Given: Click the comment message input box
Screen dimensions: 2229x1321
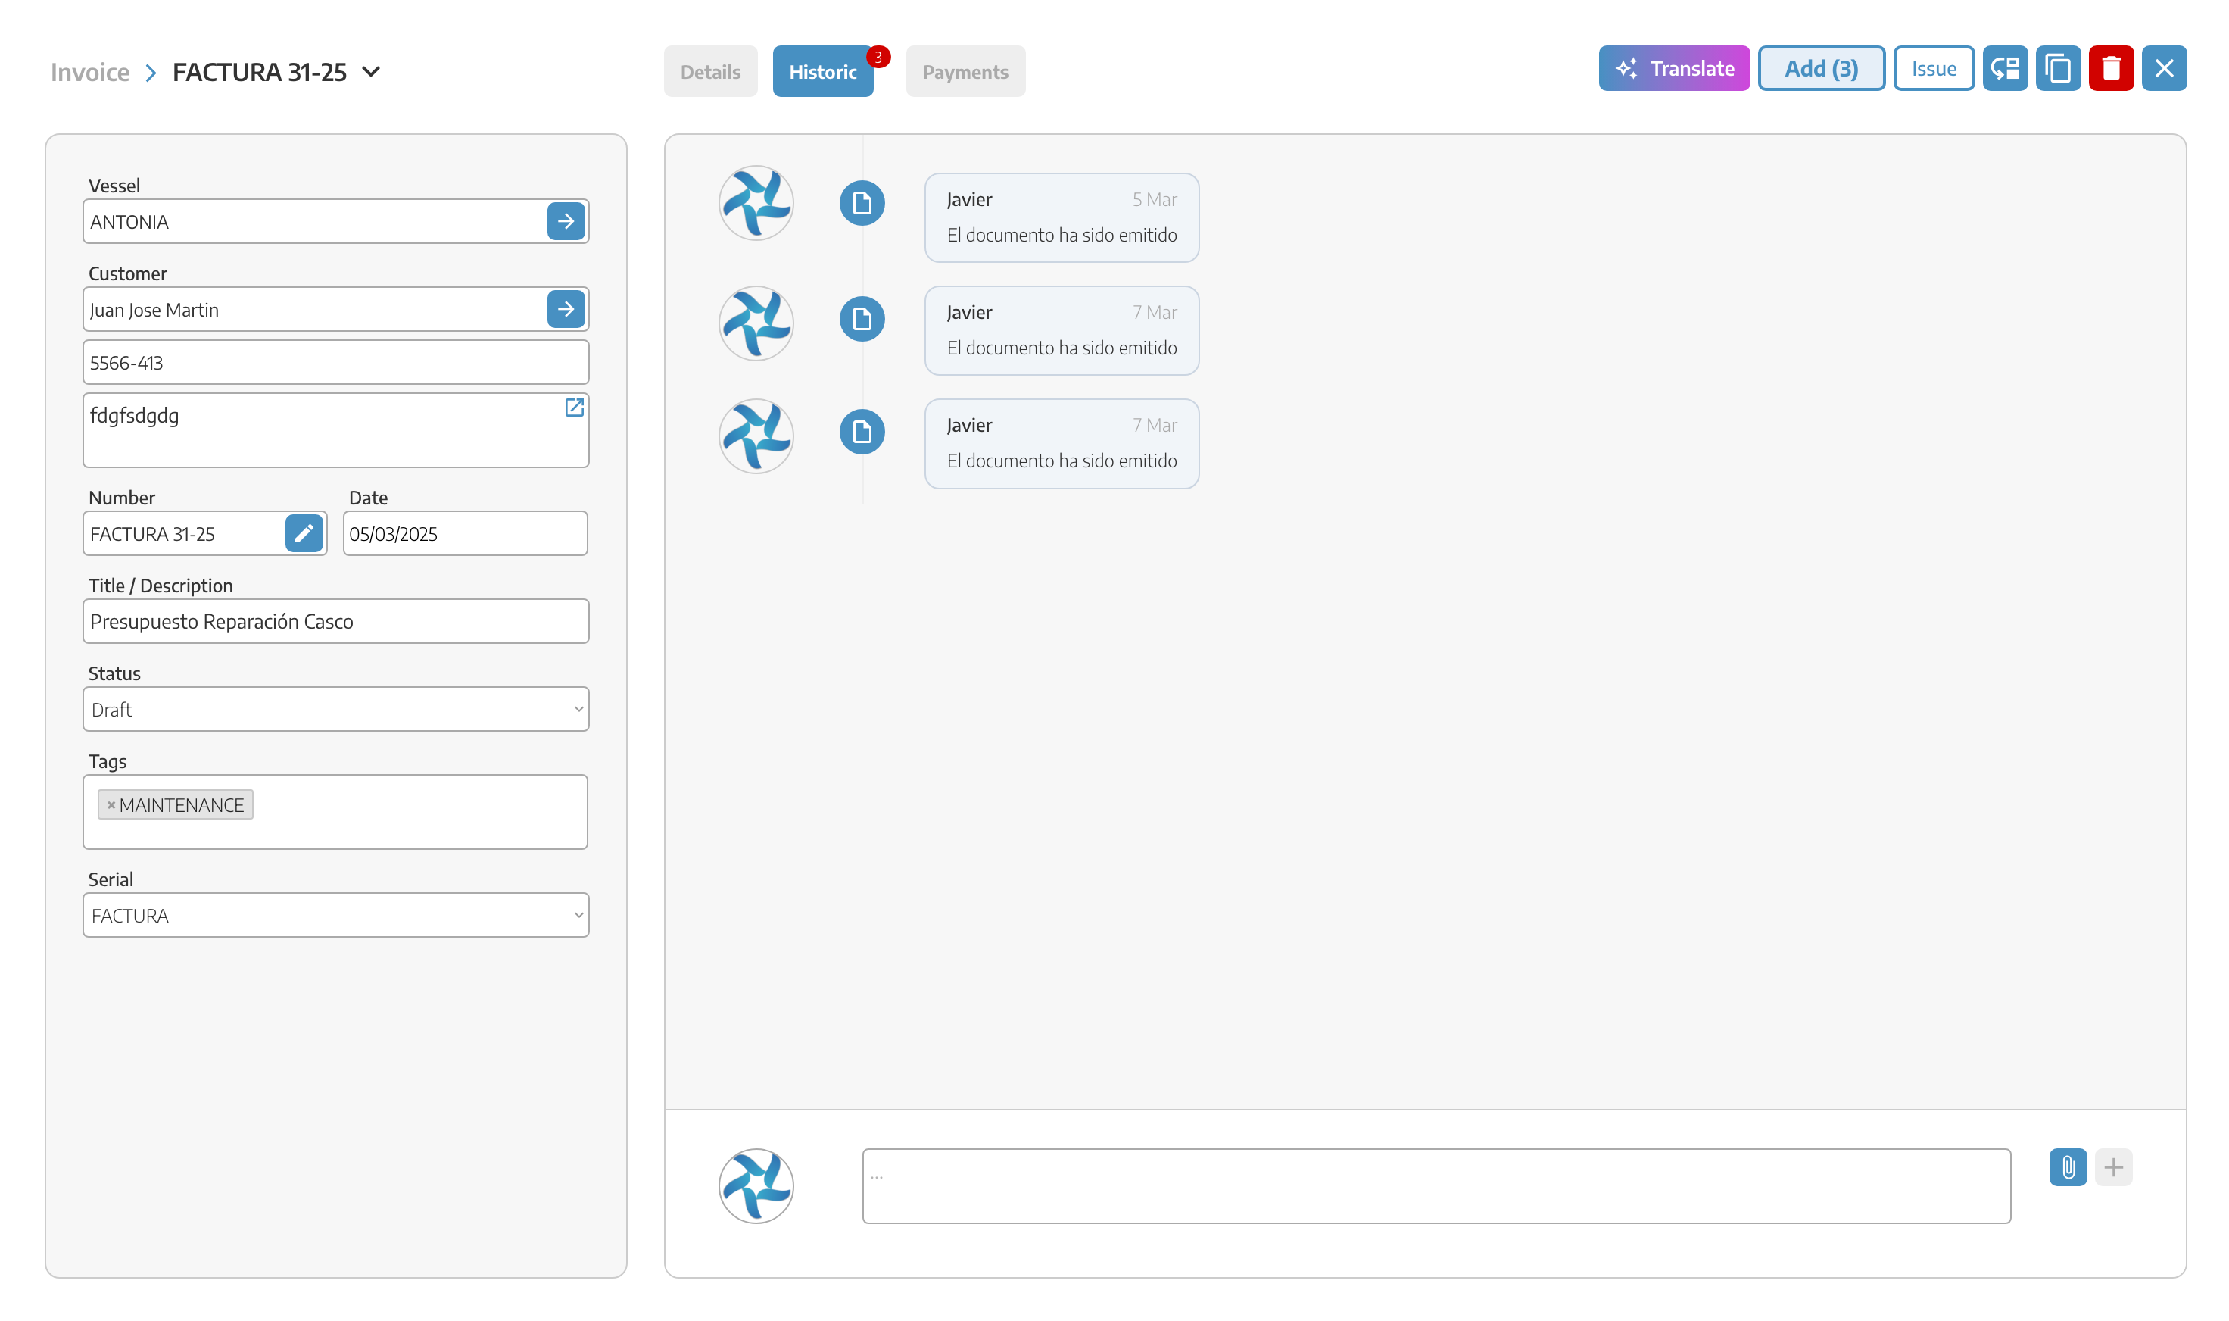Looking at the screenshot, I should (1436, 1185).
